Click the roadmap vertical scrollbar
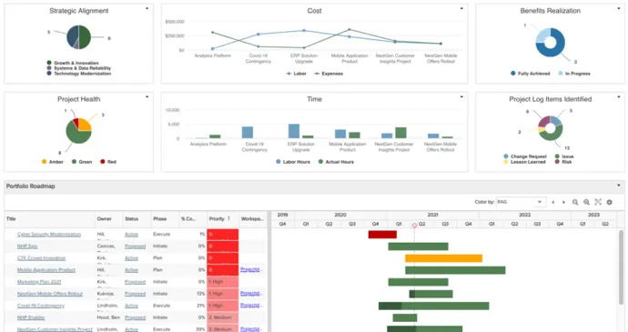The image size is (628, 332). coord(622,267)
